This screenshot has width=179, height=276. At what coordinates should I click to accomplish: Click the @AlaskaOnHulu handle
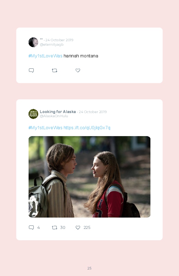click(x=54, y=116)
